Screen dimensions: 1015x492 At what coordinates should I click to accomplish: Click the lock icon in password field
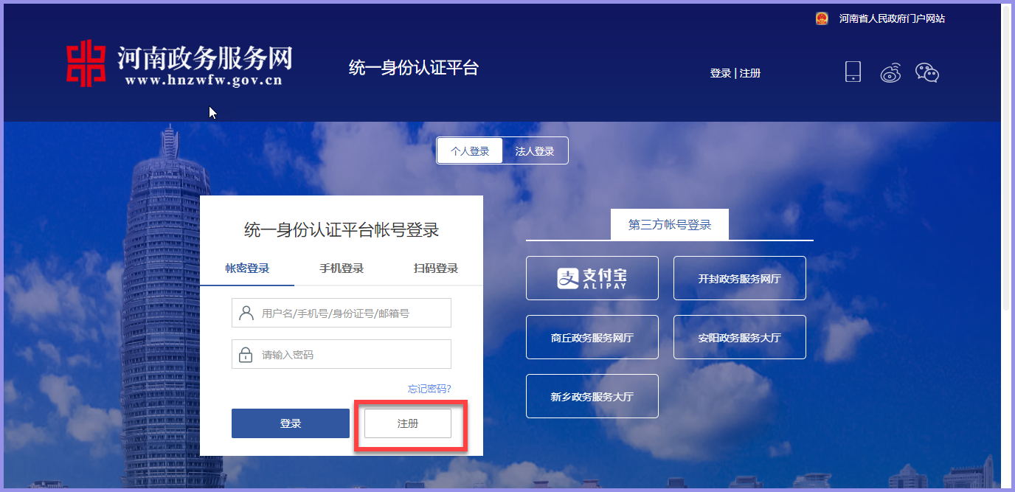246,355
